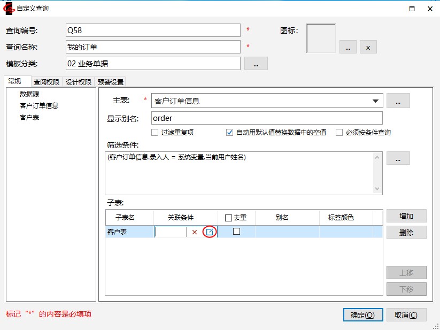440x330 pixels.
Task: Click the x button to remove icon image
Action: click(368, 48)
